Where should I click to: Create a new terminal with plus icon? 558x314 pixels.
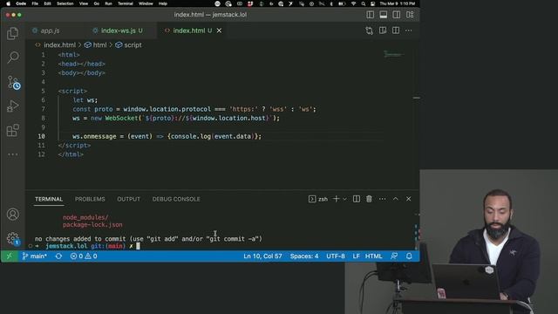[x=336, y=199]
